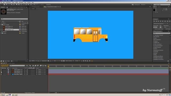Take snapshot in composition viewer
The image size is (171, 96).
coord(48,61)
